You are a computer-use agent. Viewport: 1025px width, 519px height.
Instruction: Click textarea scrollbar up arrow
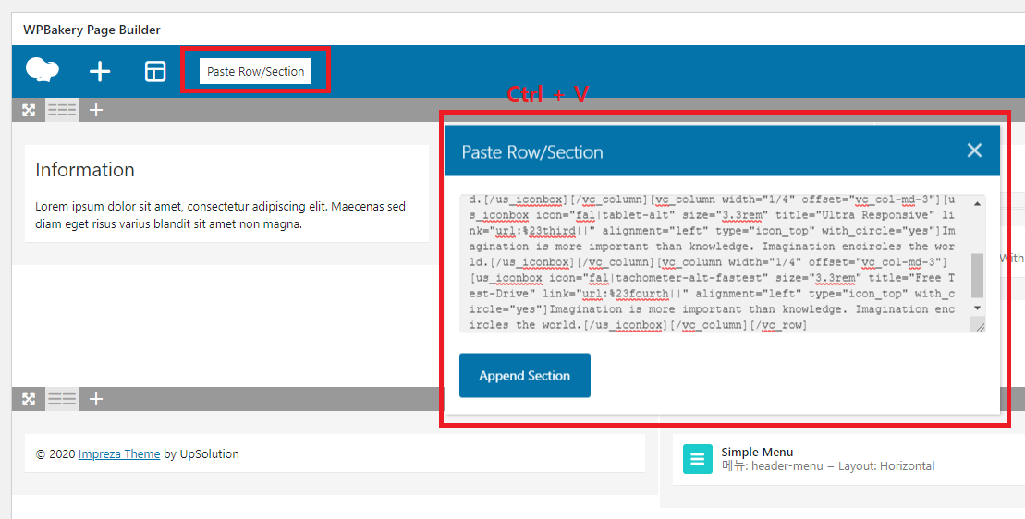coord(977,204)
